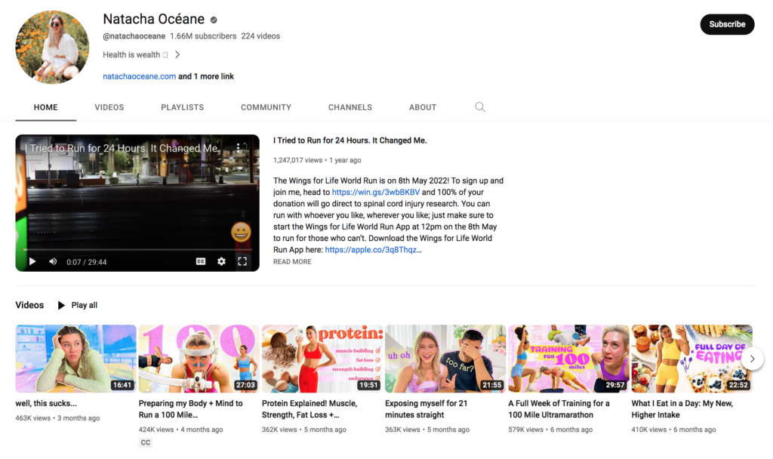Click the Play all icon beside Videos
The width and height of the screenshot is (773, 459).
pyautogui.click(x=62, y=305)
